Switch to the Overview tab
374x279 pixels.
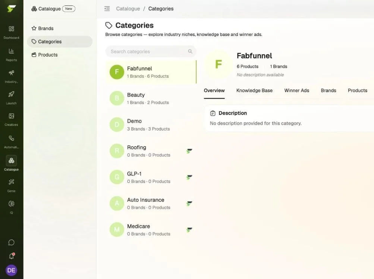[x=214, y=90]
